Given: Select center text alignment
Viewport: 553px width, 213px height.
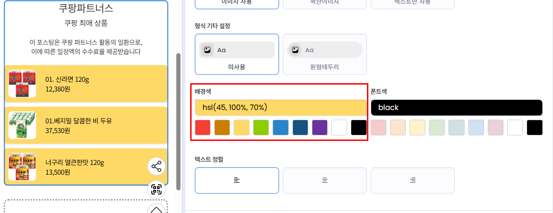Looking at the screenshot, I should (x=325, y=180).
